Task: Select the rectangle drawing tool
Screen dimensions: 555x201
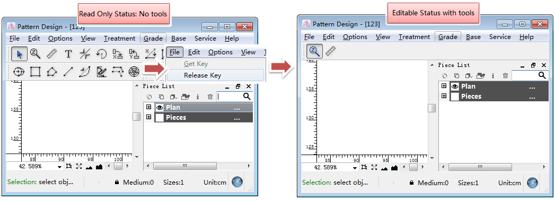Action: [x=35, y=72]
